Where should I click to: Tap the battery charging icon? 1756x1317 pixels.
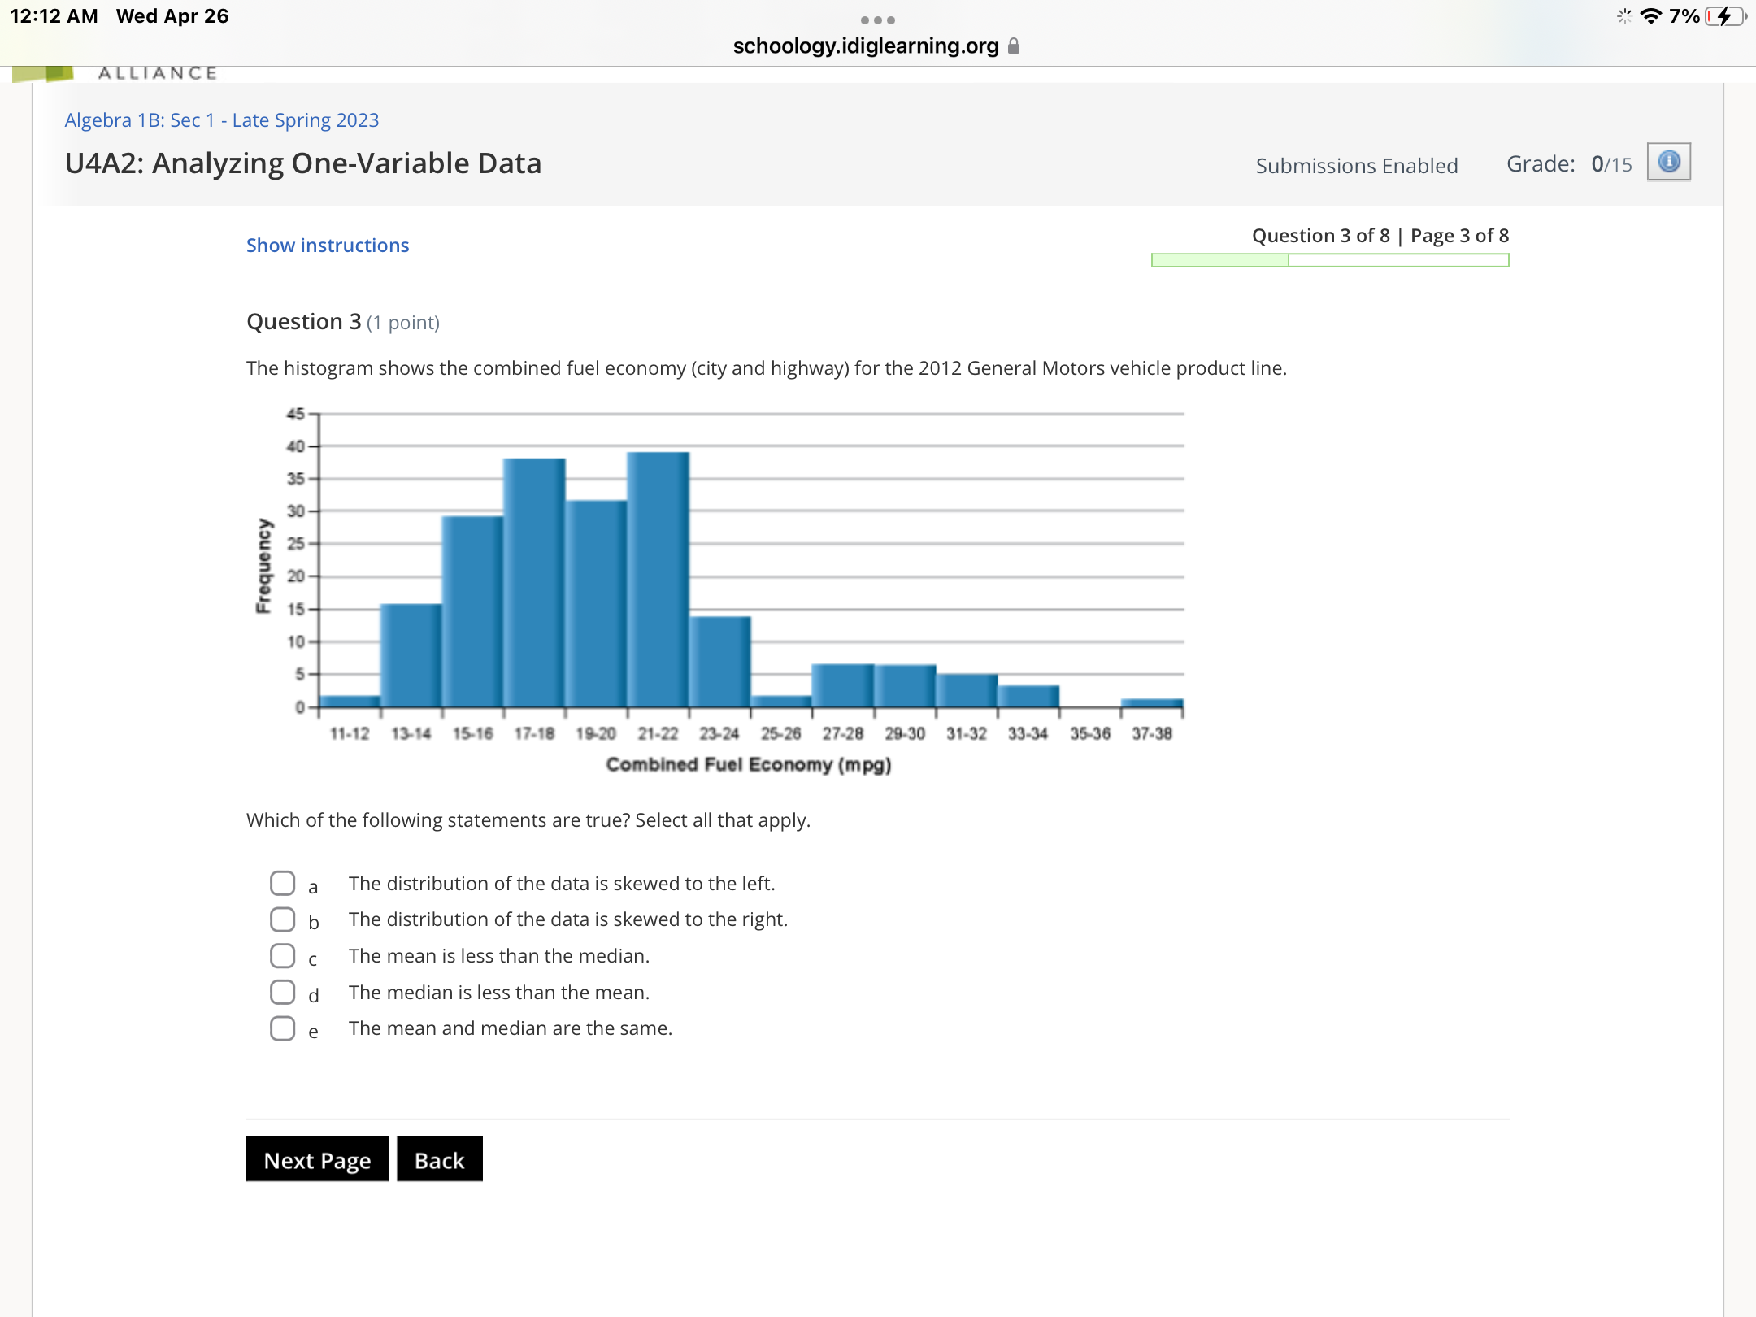pyautogui.click(x=1723, y=16)
